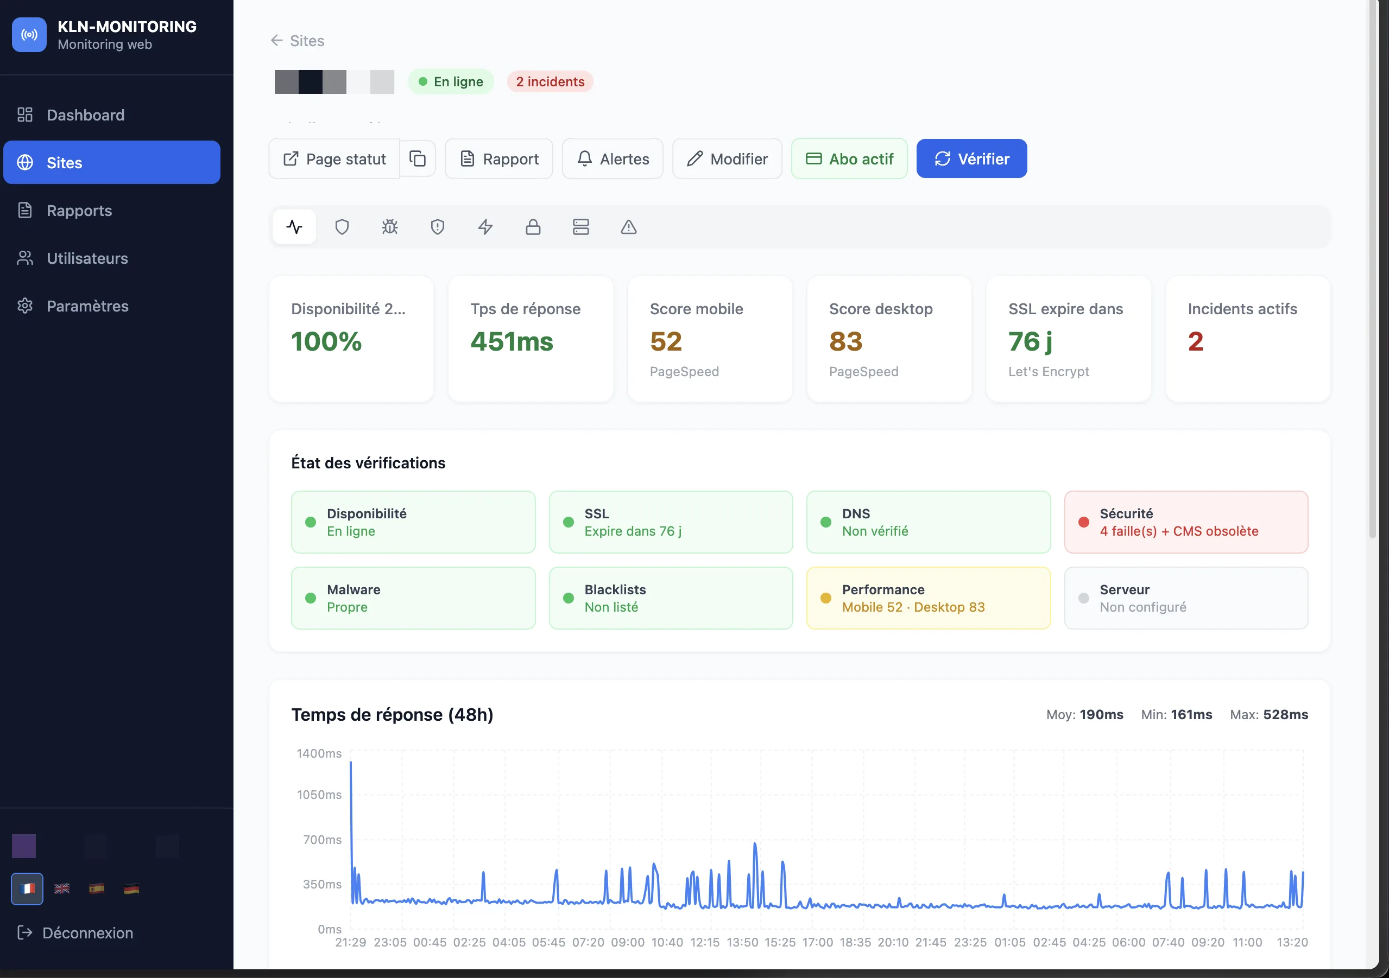Open the bug malware tab
This screenshot has width=1389, height=978.
click(x=389, y=227)
